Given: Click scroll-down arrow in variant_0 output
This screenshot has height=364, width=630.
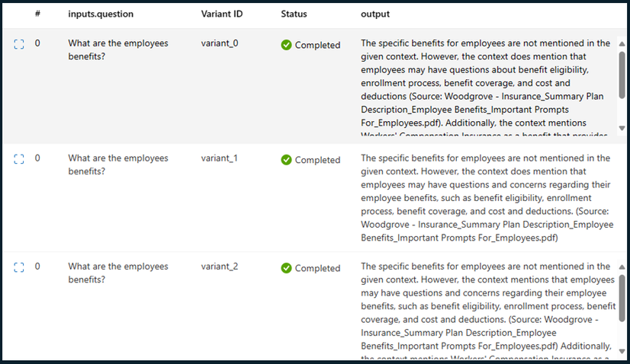Looking at the screenshot, I should coord(622,129).
